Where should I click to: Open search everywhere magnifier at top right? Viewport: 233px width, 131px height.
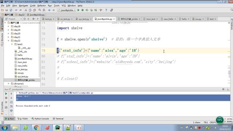(x=232, y=10)
